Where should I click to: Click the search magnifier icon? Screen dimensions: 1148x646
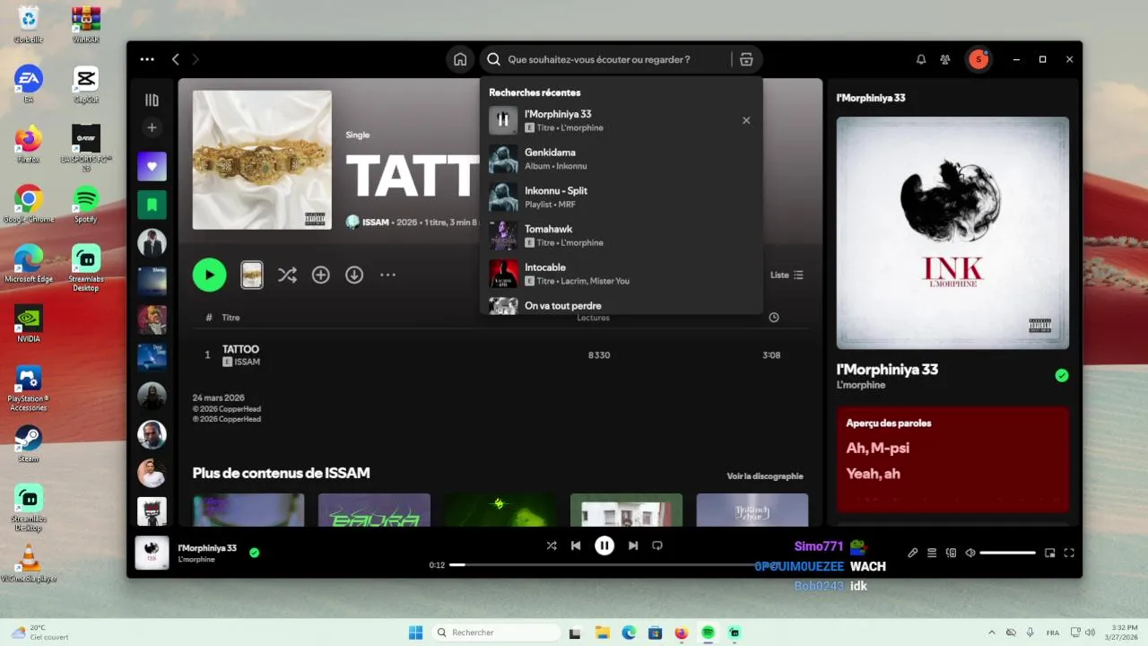click(x=493, y=59)
